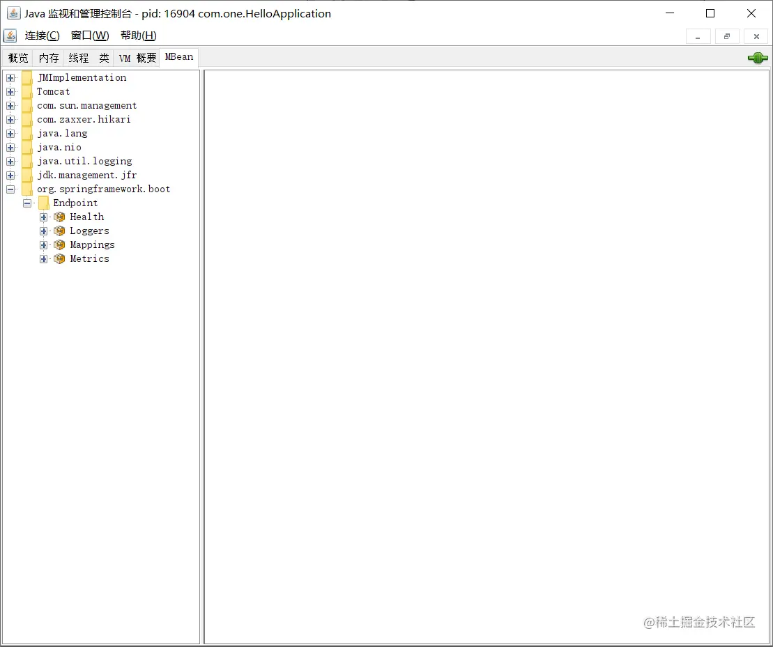The image size is (773, 647).
Task: Expand the com.sun.management node
Action: click(x=10, y=106)
